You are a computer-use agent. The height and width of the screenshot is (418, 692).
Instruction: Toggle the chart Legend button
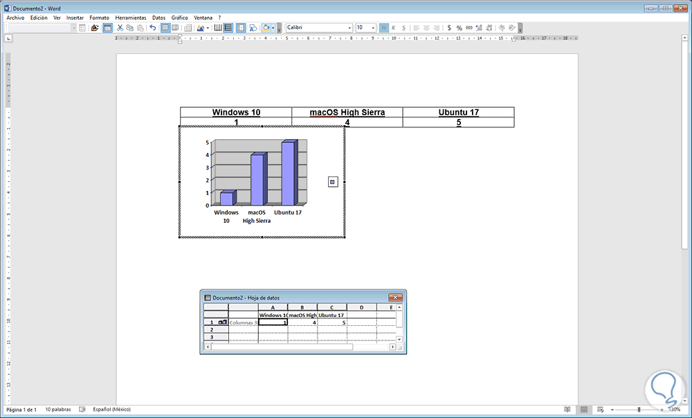point(241,28)
